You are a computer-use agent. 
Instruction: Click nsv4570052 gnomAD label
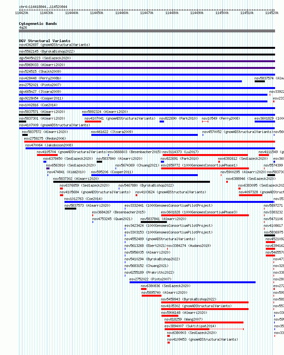pos(238,132)
